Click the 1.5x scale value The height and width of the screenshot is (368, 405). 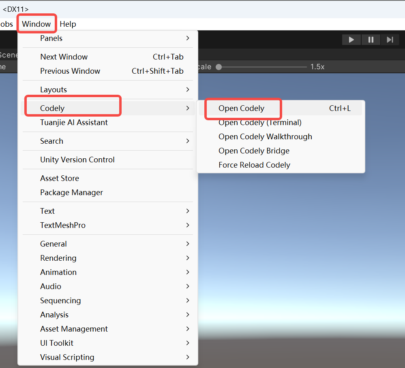point(317,67)
